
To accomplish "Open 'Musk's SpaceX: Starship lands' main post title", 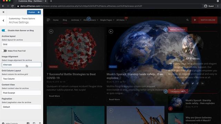I will [x=135, y=76].
